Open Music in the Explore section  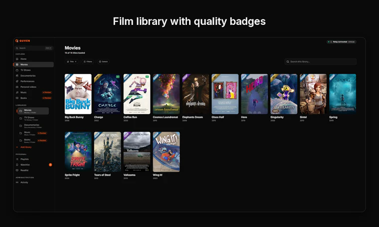point(33,92)
